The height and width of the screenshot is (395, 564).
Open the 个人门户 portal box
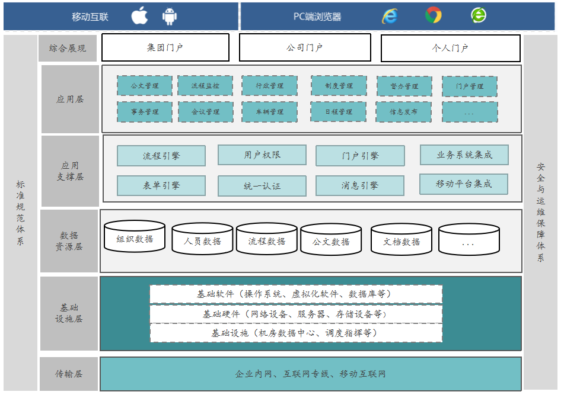(x=450, y=48)
